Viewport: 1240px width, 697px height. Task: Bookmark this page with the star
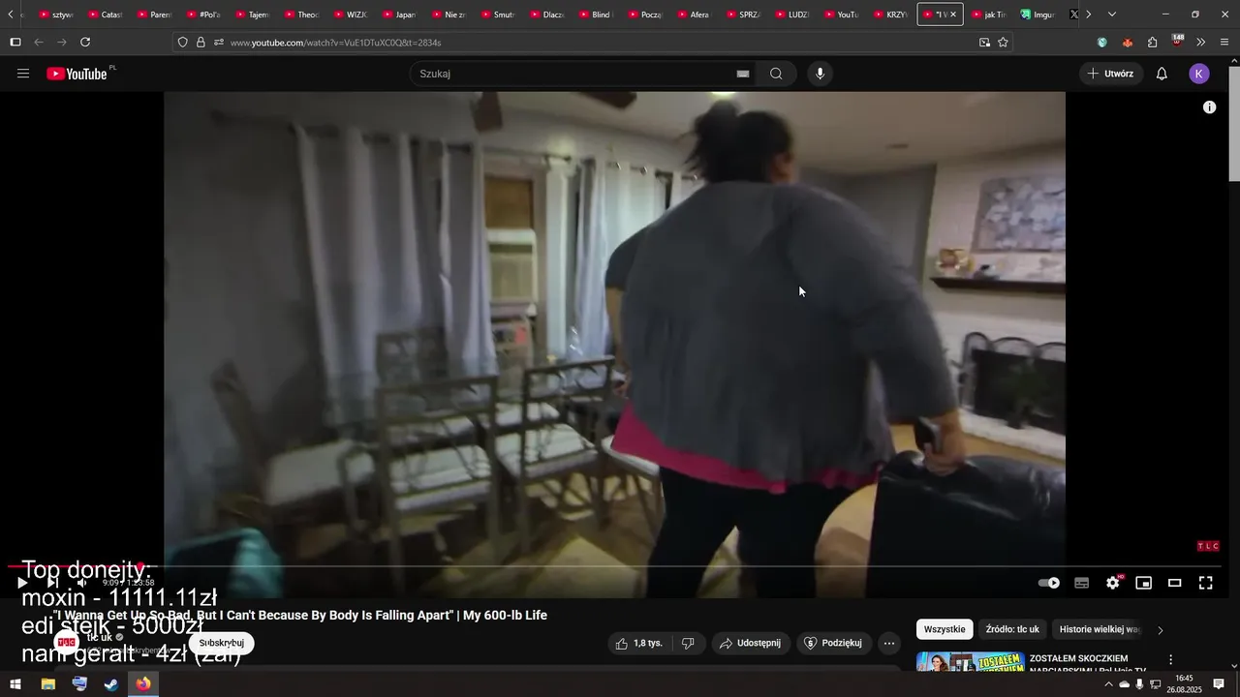pos(1003,43)
